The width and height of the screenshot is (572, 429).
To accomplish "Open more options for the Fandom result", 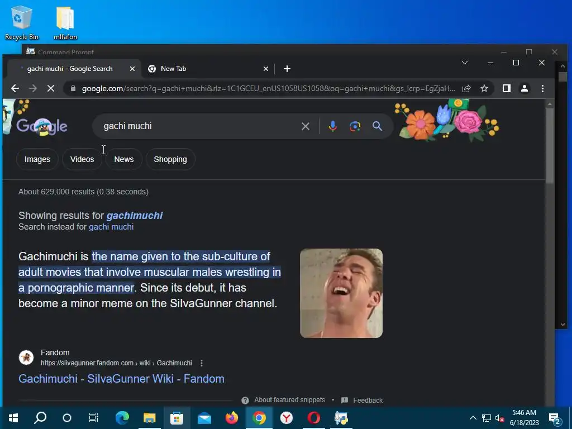I will [x=202, y=363].
